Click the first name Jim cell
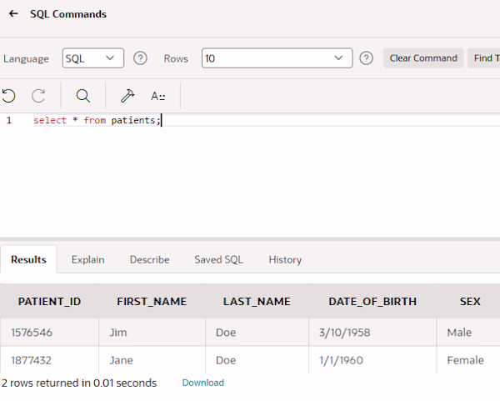This screenshot has height=401, width=500. click(152, 333)
